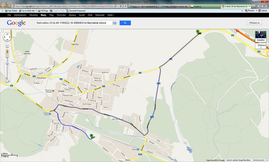
Task: Click into the maps search input field
Action: coord(74,23)
